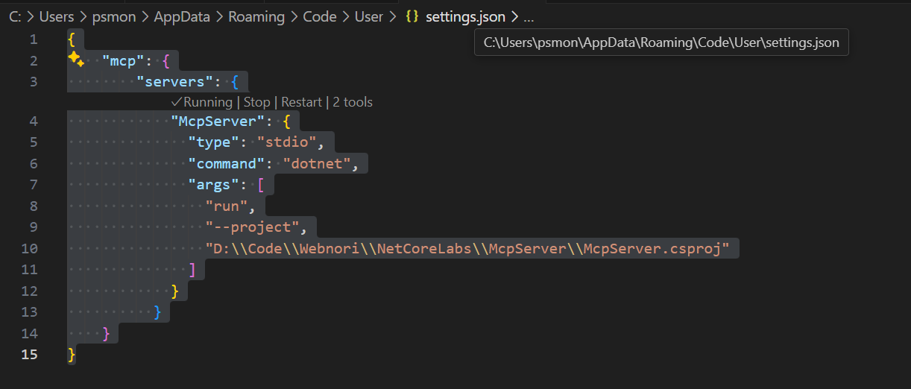911x389 pixels.
Task: Click the "--project" argument string
Action: pyautogui.click(x=256, y=227)
